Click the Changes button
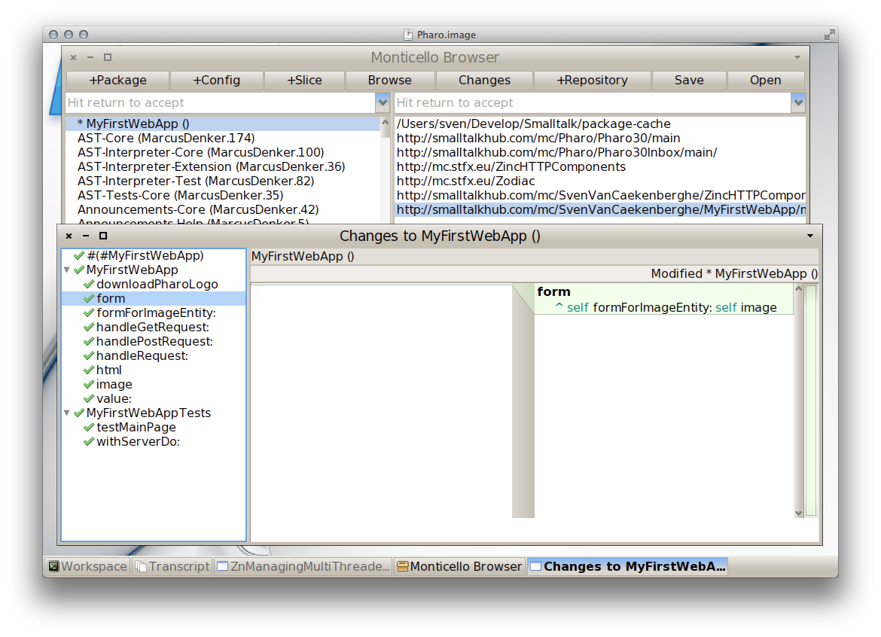Screen dimensions: 881x637 483,81
